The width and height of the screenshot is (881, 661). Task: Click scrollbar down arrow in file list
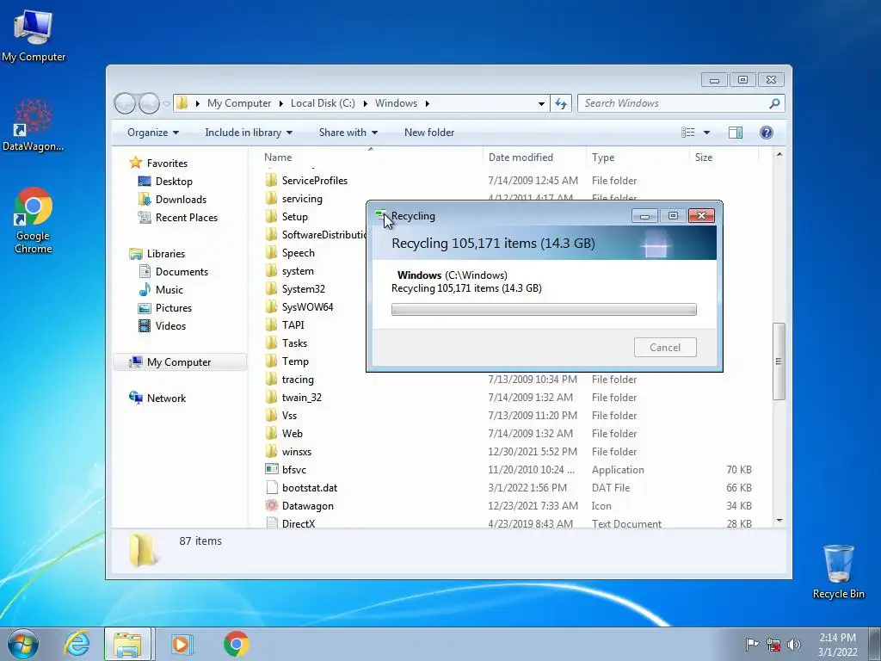tap(779, 521)
